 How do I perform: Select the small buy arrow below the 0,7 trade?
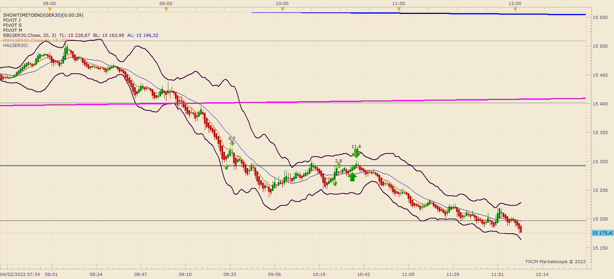coord(227,167)
